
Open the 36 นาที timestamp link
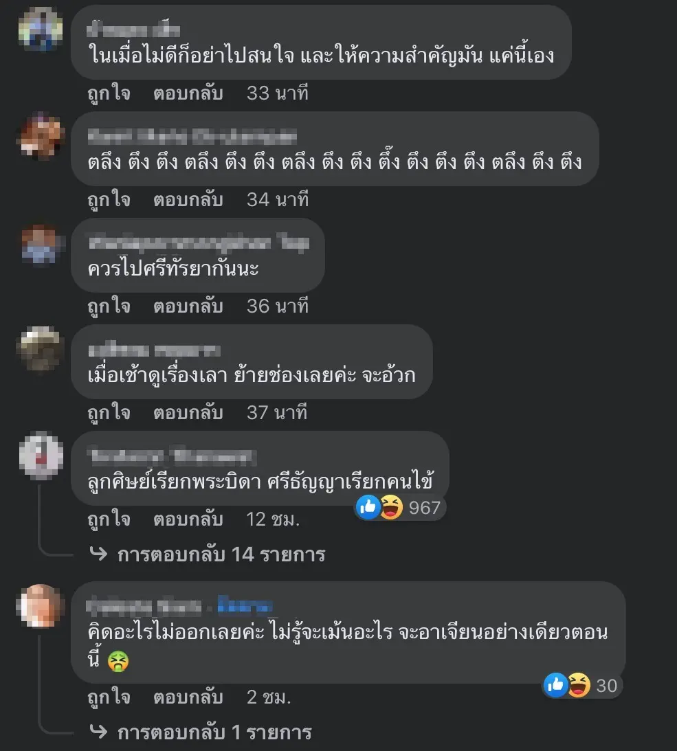pos(278,306)
